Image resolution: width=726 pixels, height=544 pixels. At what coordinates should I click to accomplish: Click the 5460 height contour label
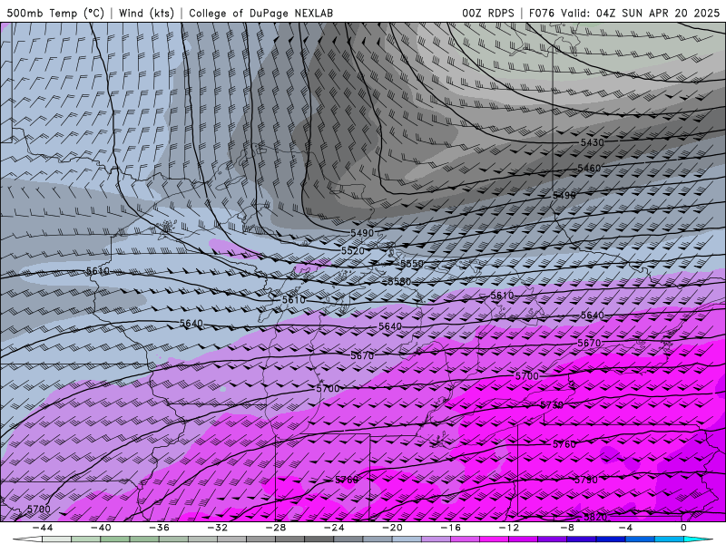click(589, 168)
